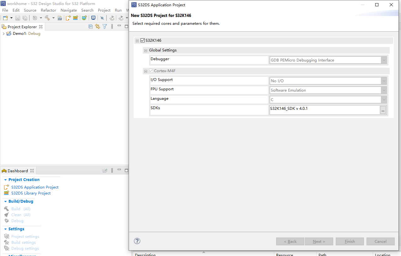The image size is (401, 256).
Task: Expand the Demo1 project tree node
Action: (x=3, y=34)
